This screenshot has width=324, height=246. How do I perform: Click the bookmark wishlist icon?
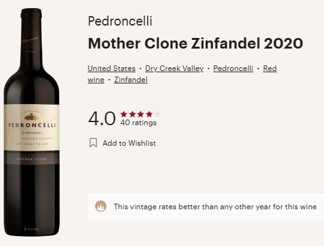click(93, 143)
